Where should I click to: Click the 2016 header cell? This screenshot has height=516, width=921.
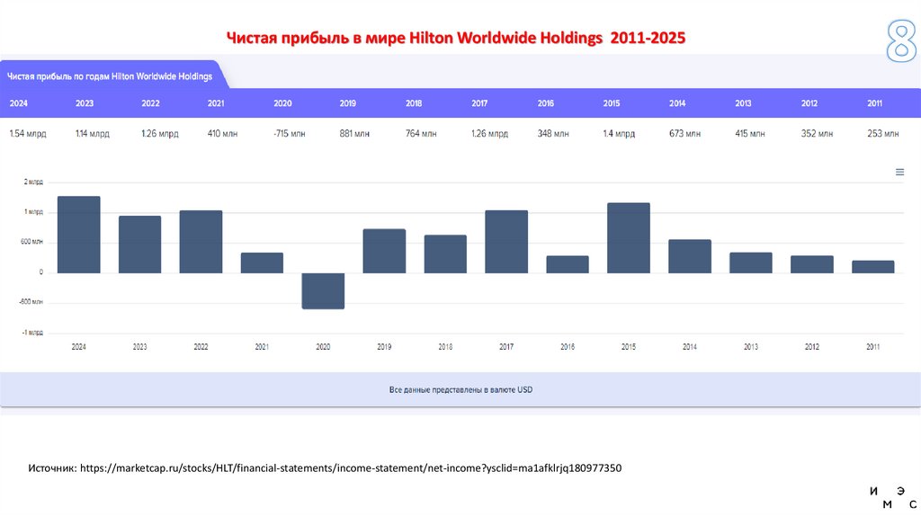(x=546, y=103)
